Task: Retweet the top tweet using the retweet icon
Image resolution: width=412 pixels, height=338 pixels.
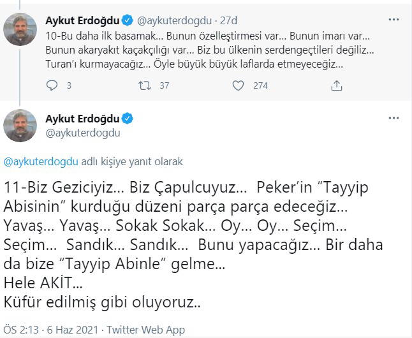Action: 145,85
